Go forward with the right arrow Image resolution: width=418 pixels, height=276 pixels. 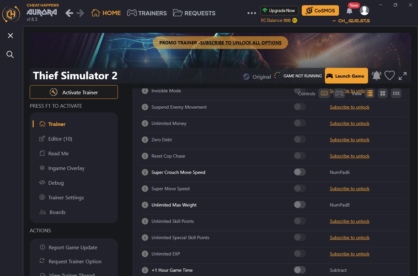point(80,13)
